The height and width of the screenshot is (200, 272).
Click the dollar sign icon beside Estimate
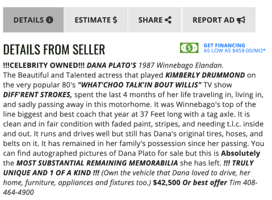115,20
